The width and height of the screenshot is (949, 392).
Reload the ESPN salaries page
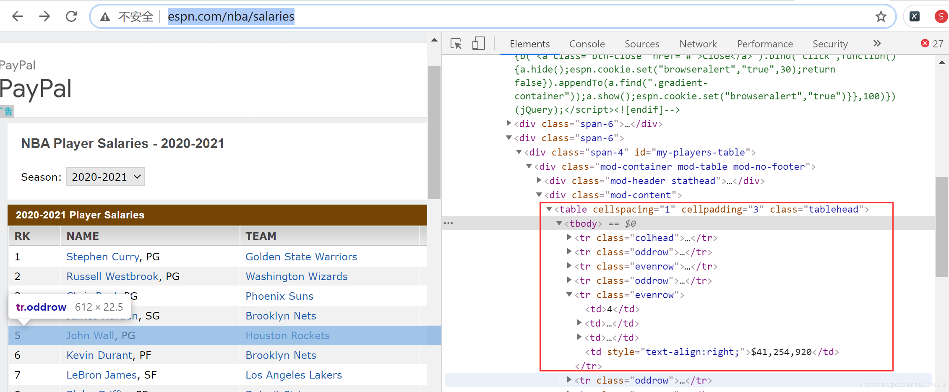(x=72, y=16)
